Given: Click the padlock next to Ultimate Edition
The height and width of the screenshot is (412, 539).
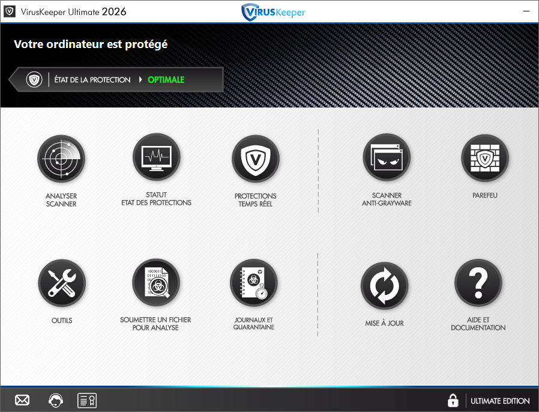Looking at the screenshot, I should [453, 400].
